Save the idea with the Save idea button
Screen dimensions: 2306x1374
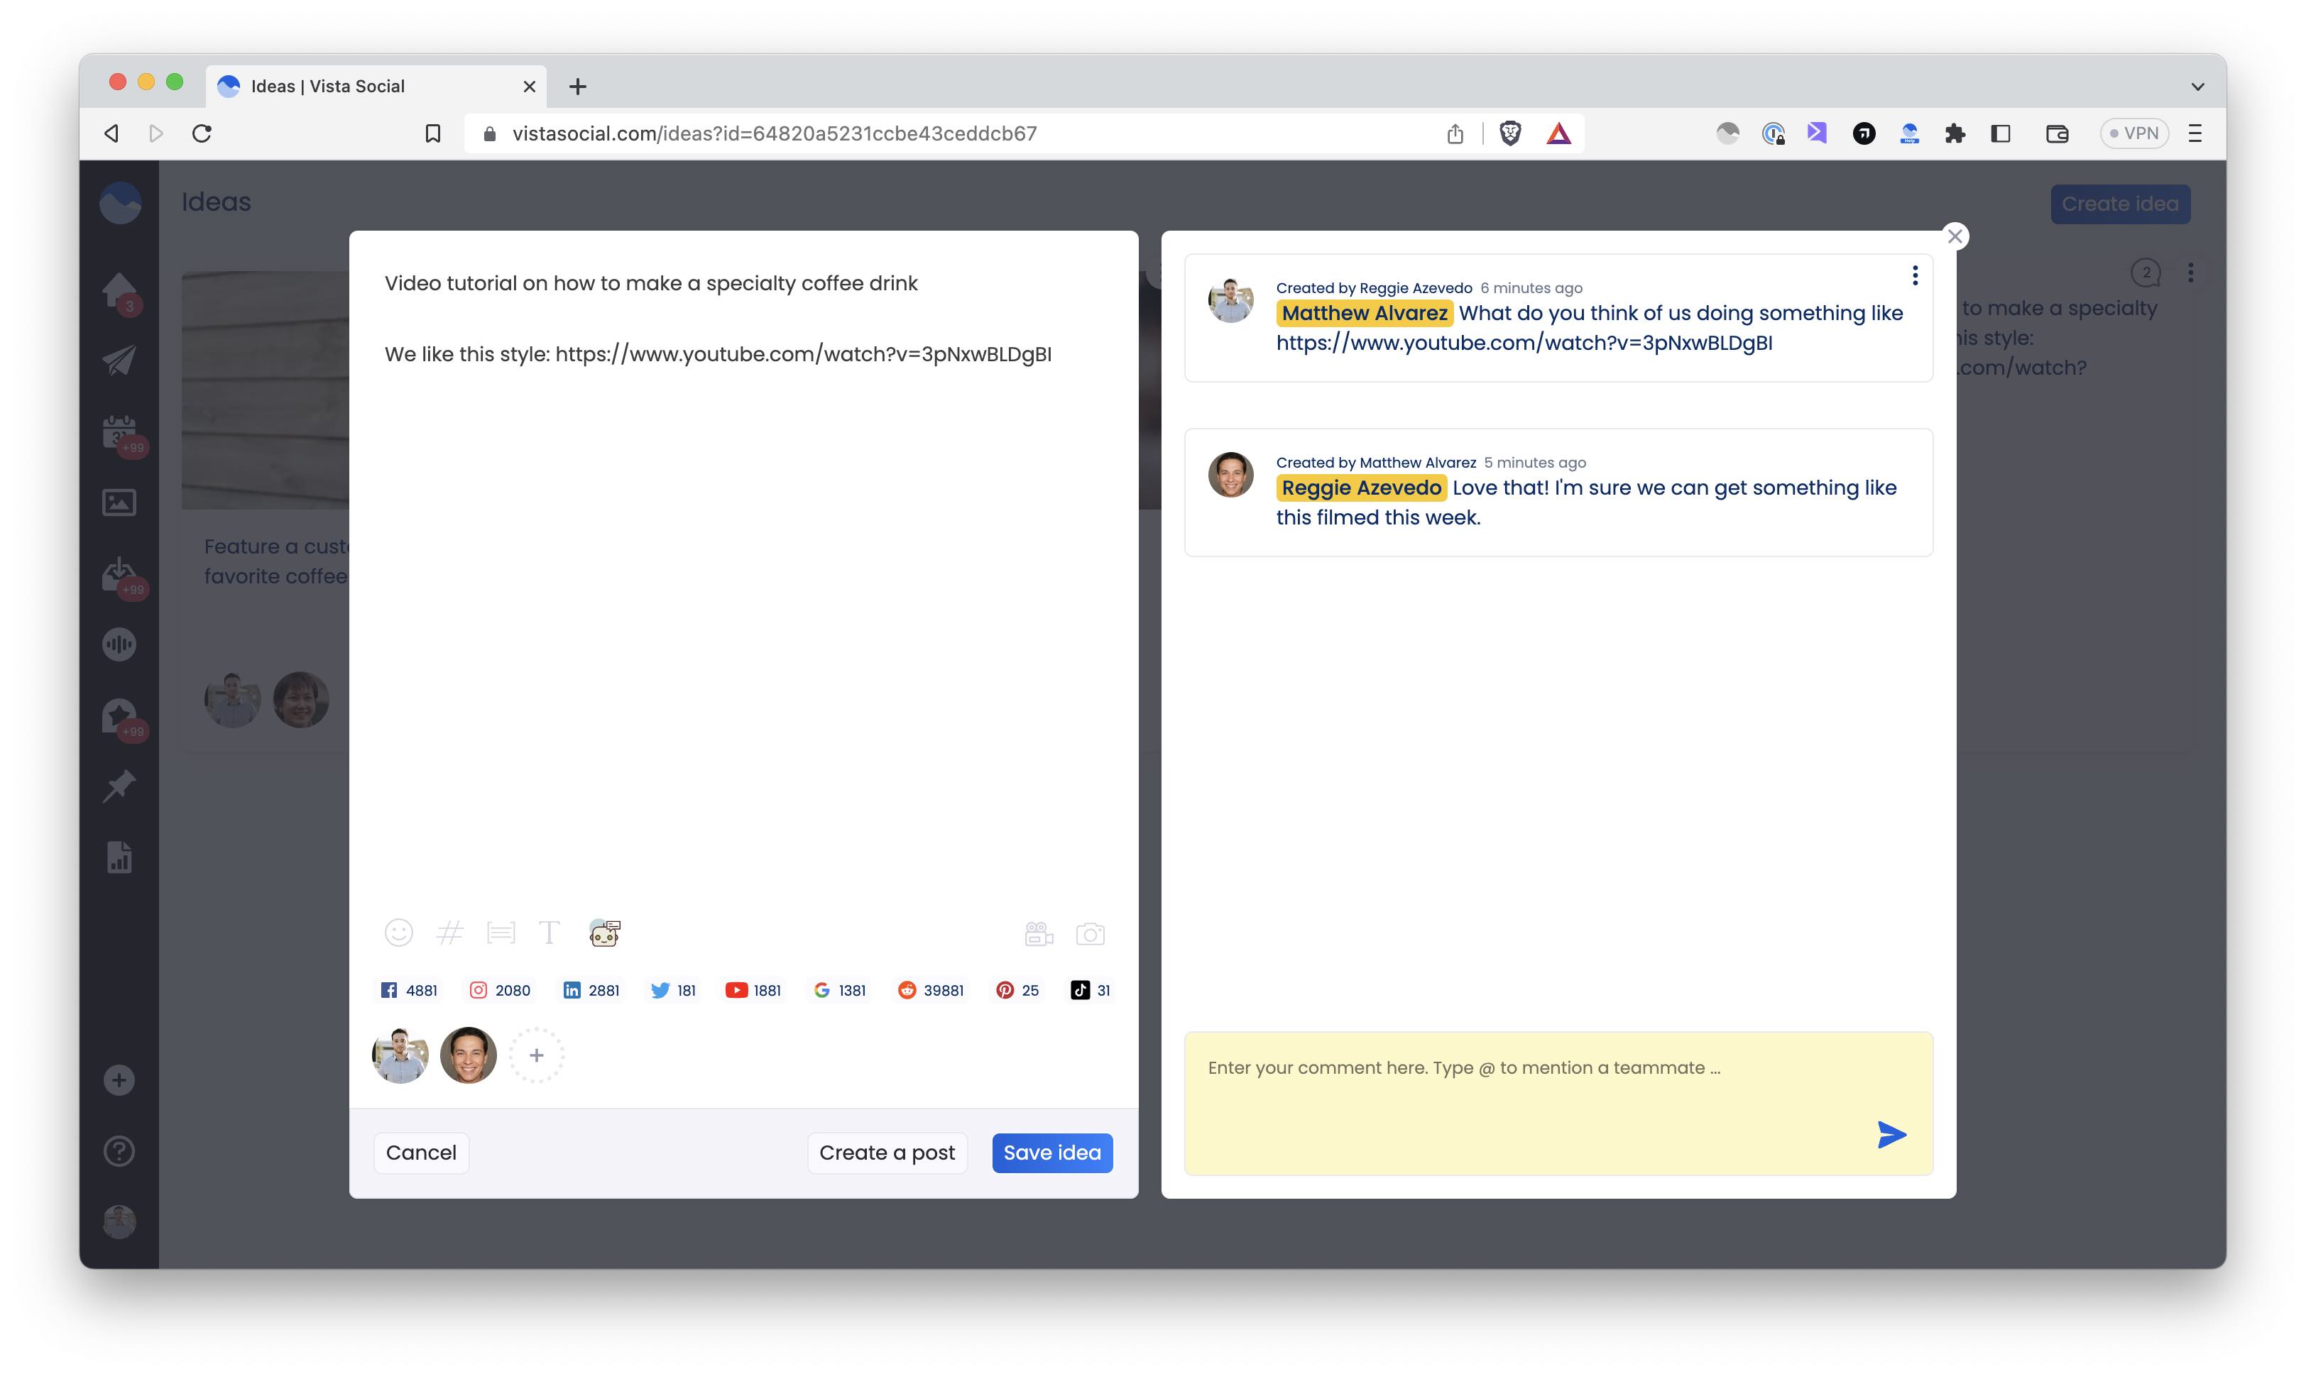(x=1051, y=1153)
